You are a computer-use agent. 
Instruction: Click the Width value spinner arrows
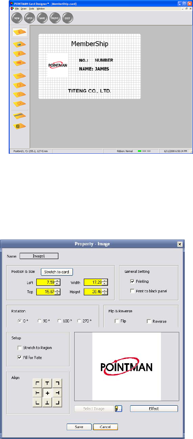(105, 282)
